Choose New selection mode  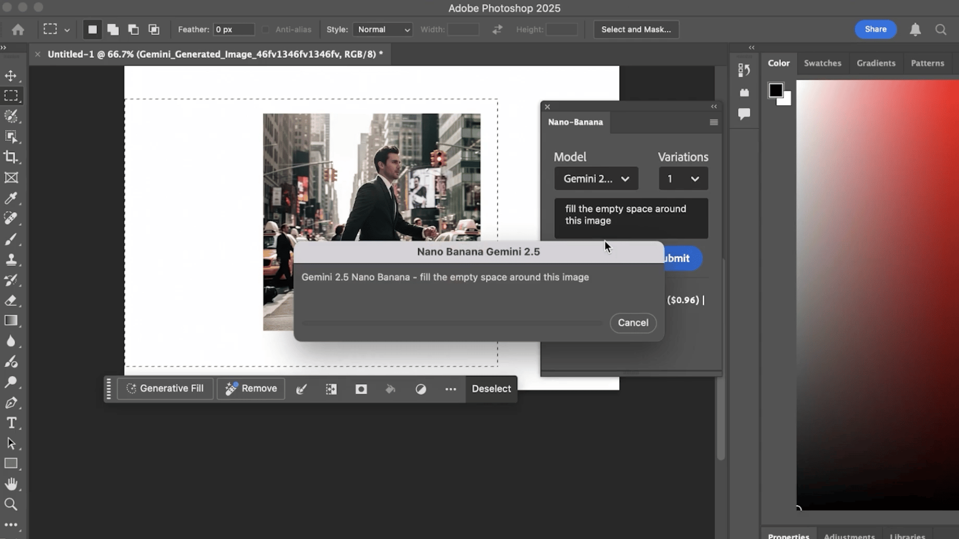point(92,29)
